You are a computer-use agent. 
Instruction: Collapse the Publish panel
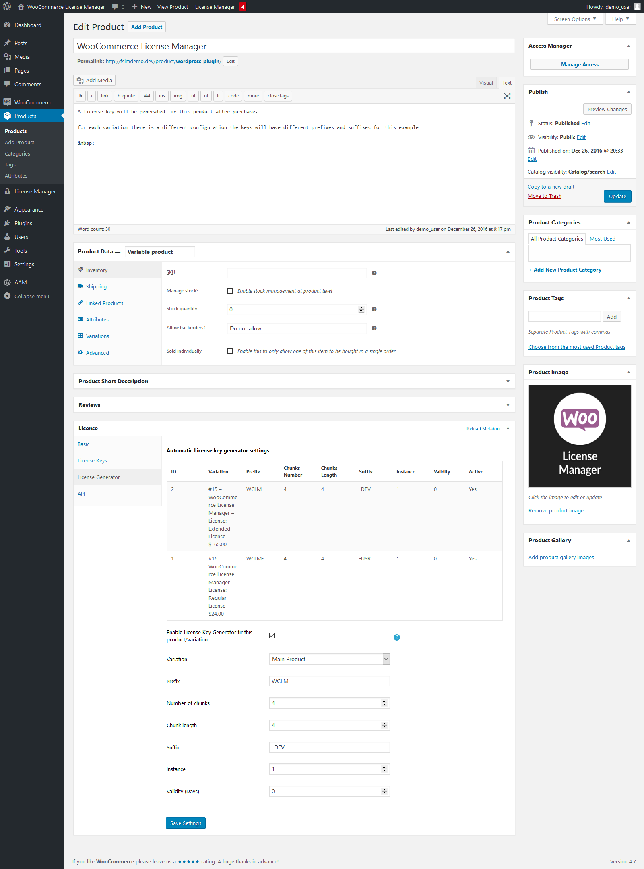click(629, 92)
